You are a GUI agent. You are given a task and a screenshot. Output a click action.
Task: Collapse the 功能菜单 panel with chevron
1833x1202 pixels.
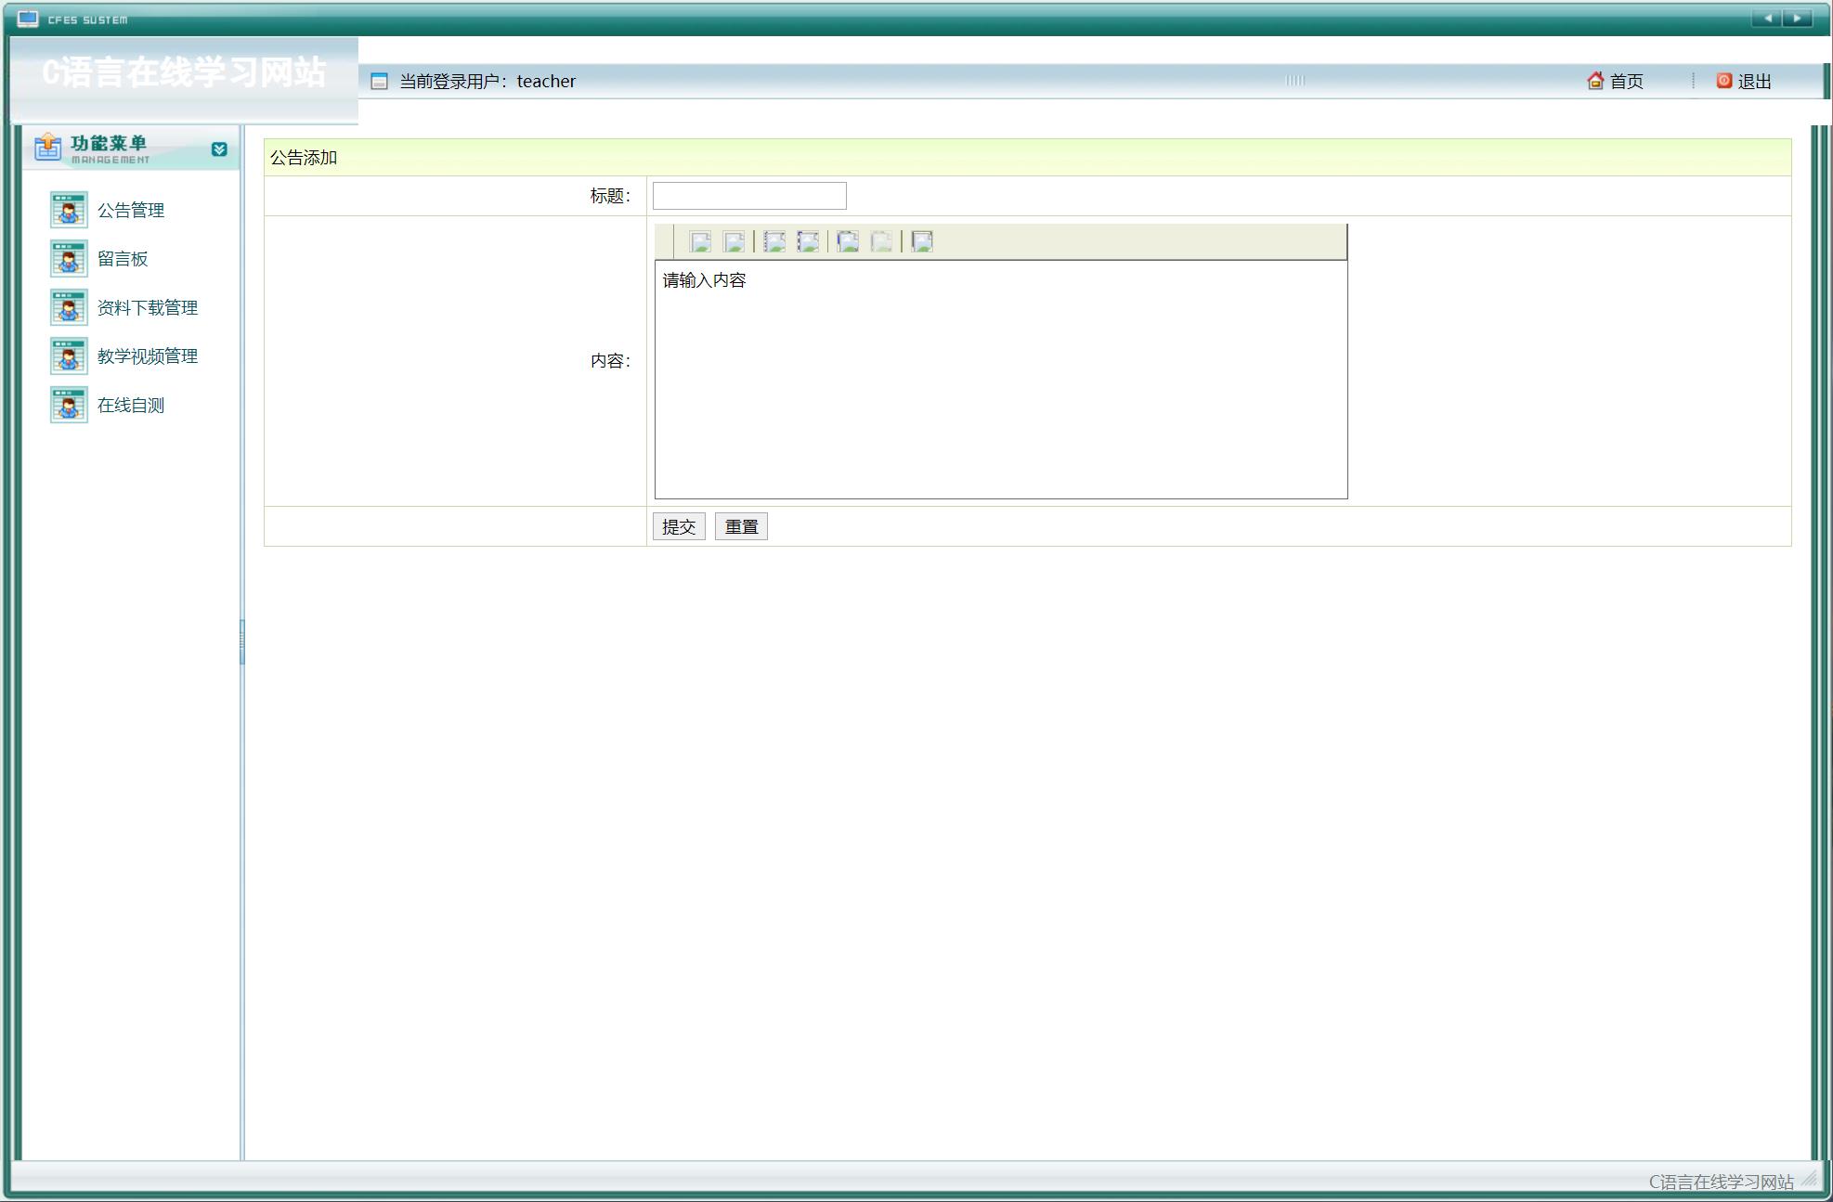[219, 149]
